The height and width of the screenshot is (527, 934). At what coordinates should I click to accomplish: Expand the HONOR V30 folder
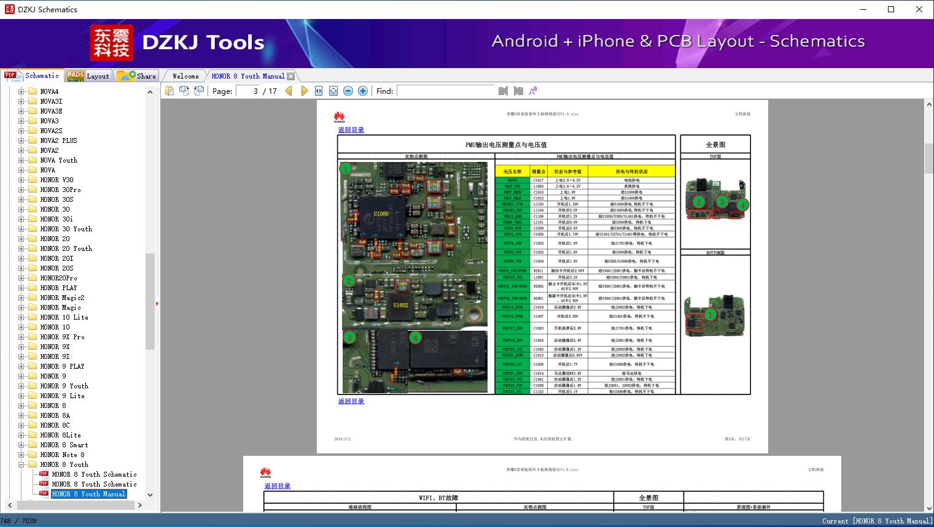tap(21, 180)
